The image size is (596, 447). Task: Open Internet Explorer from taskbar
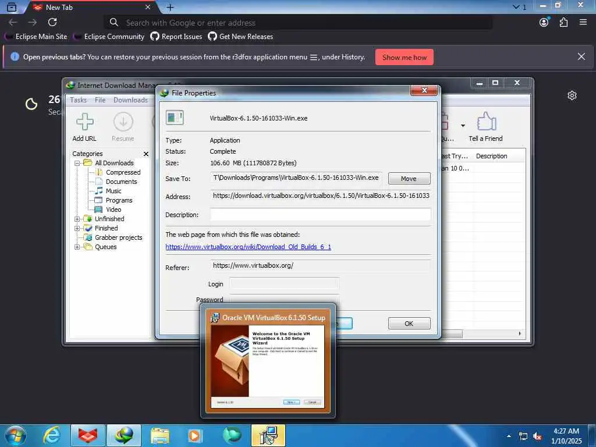(52, 435)
